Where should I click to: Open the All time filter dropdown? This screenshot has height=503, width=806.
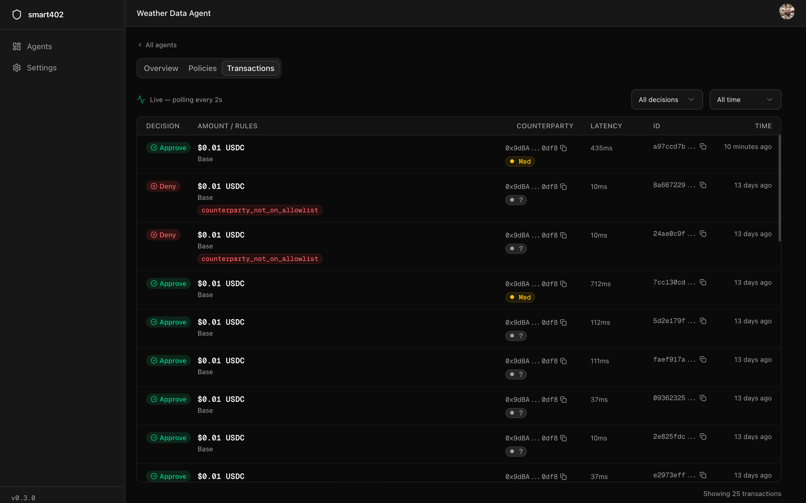click(745, 99)
